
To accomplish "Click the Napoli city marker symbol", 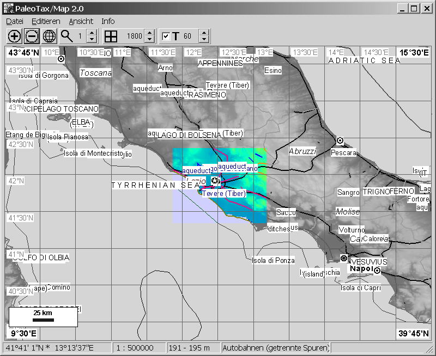I will [x=377, y=271].
